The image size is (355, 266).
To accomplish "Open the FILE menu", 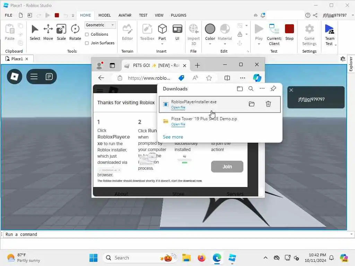I will [x=9, y=15].
